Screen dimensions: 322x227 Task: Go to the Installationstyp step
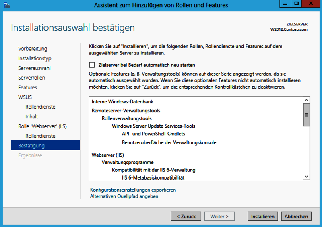tap(35, 58)
